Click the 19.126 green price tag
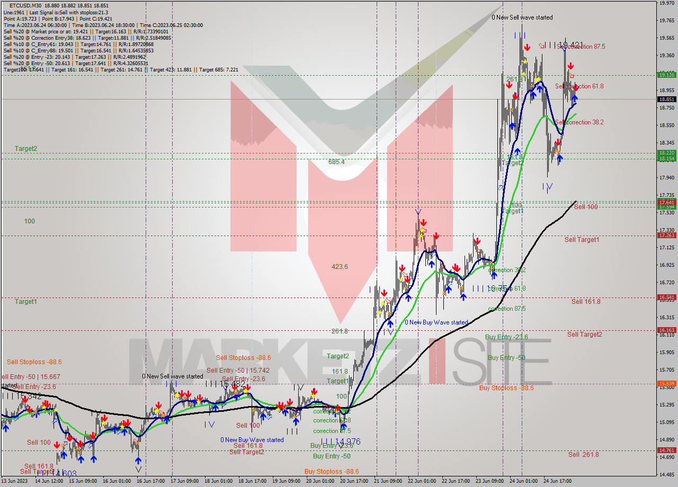This screenshot has width=678, height=487. click(x=666, y=75)
